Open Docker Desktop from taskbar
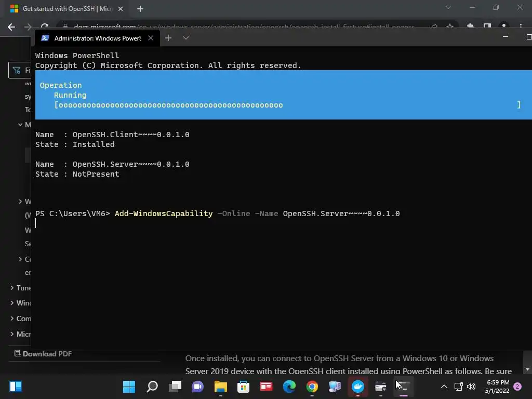Image resolution: width=532 pixels, height=399 pixels. (x=357, y=387)
